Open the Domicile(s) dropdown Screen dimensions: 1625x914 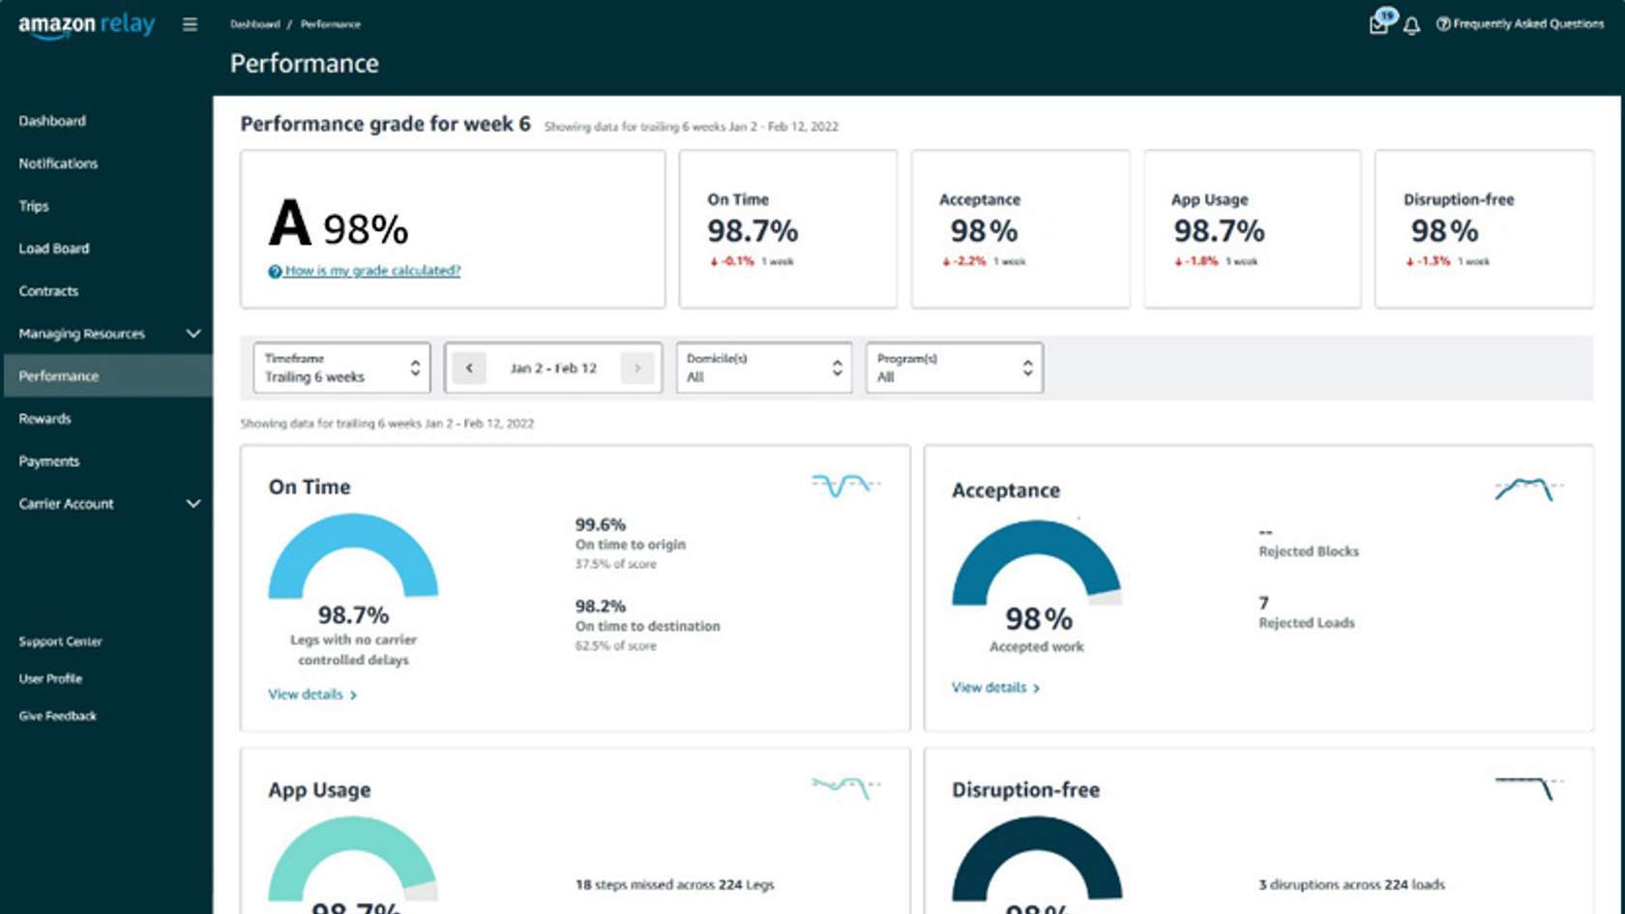coord(763,368)
